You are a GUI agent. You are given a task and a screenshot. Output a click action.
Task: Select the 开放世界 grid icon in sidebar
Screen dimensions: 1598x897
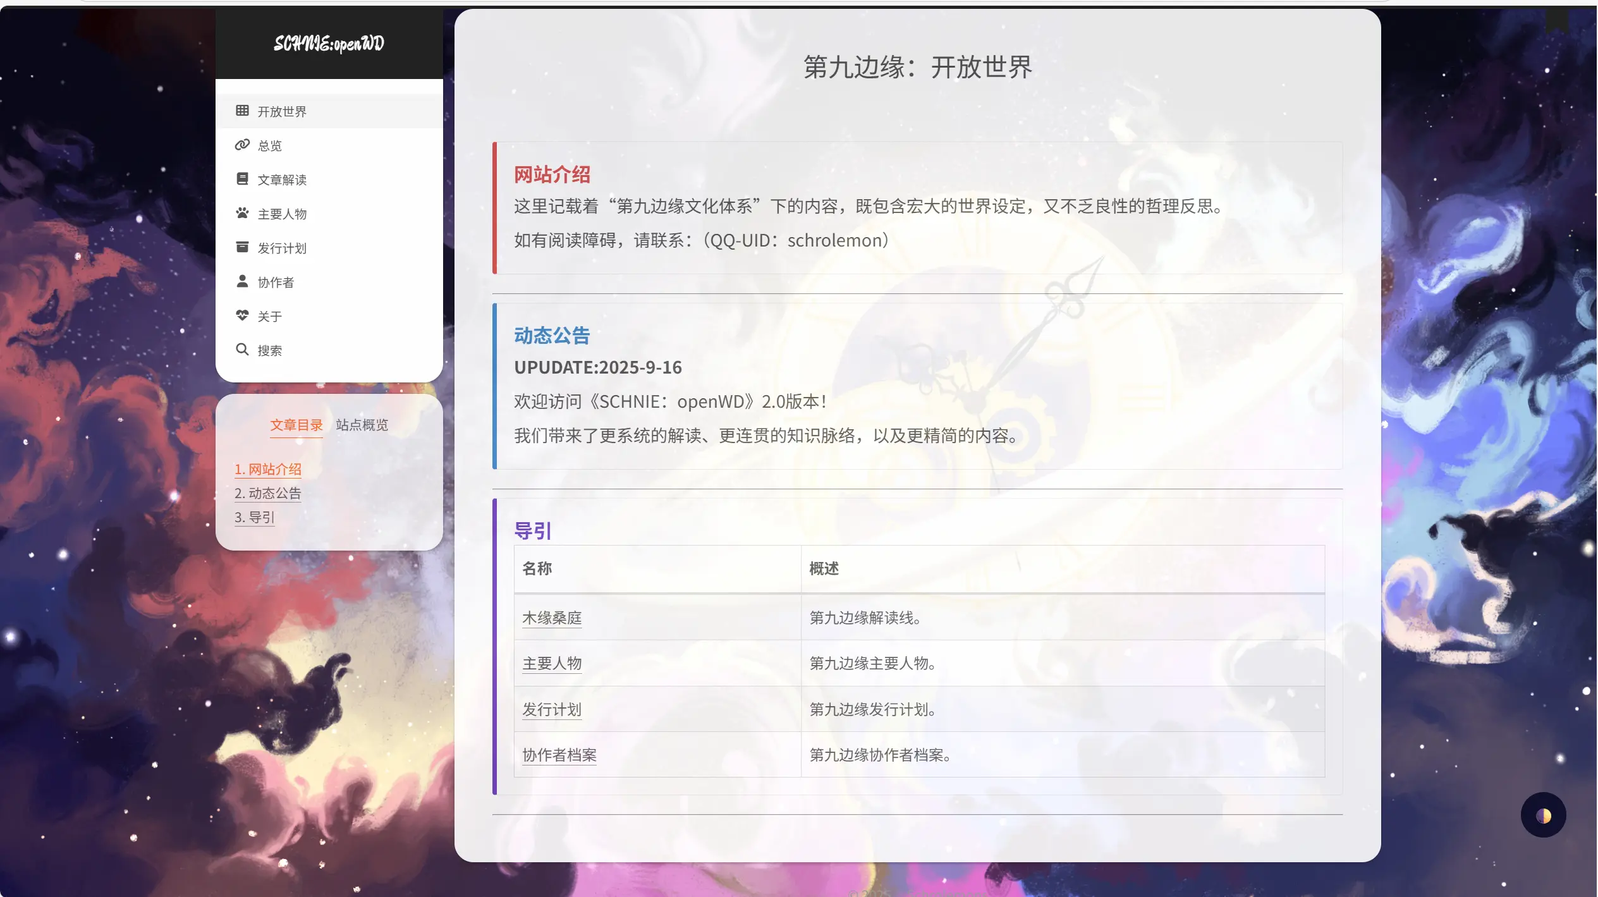[x=242, y=111]
